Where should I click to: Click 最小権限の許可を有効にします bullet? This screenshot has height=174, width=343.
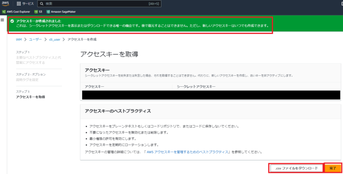point(113,139)
